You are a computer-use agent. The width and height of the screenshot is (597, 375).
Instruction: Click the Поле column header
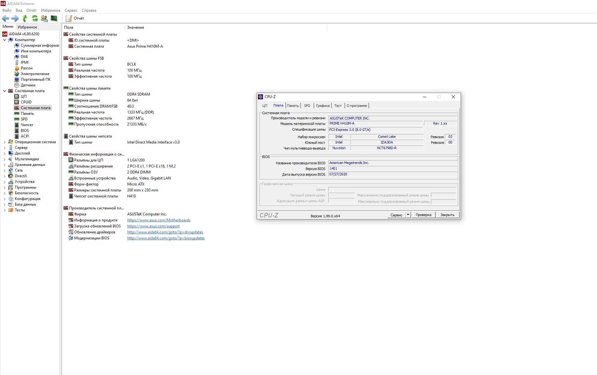[93, 27]
